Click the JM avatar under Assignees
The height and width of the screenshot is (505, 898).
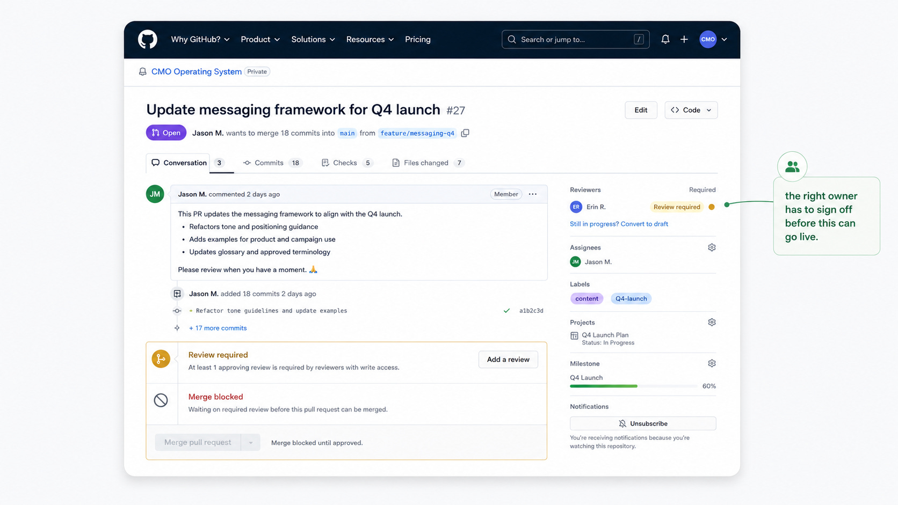point(575,262)
